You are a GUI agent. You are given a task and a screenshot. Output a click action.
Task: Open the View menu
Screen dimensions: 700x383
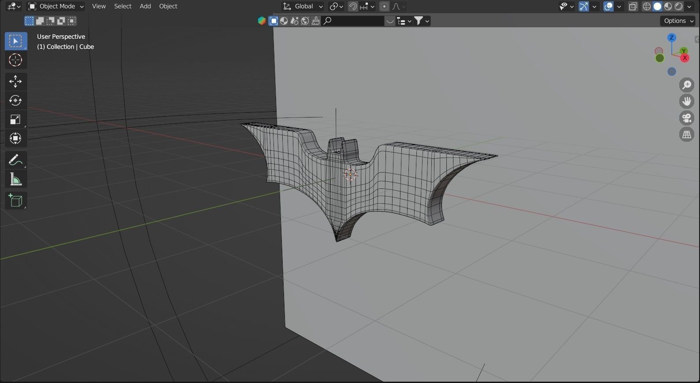click(99, 6)
